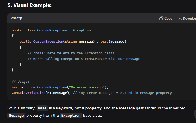Click the inline 'Exception' code tag

pyautogui.click(x=71, y=116)
